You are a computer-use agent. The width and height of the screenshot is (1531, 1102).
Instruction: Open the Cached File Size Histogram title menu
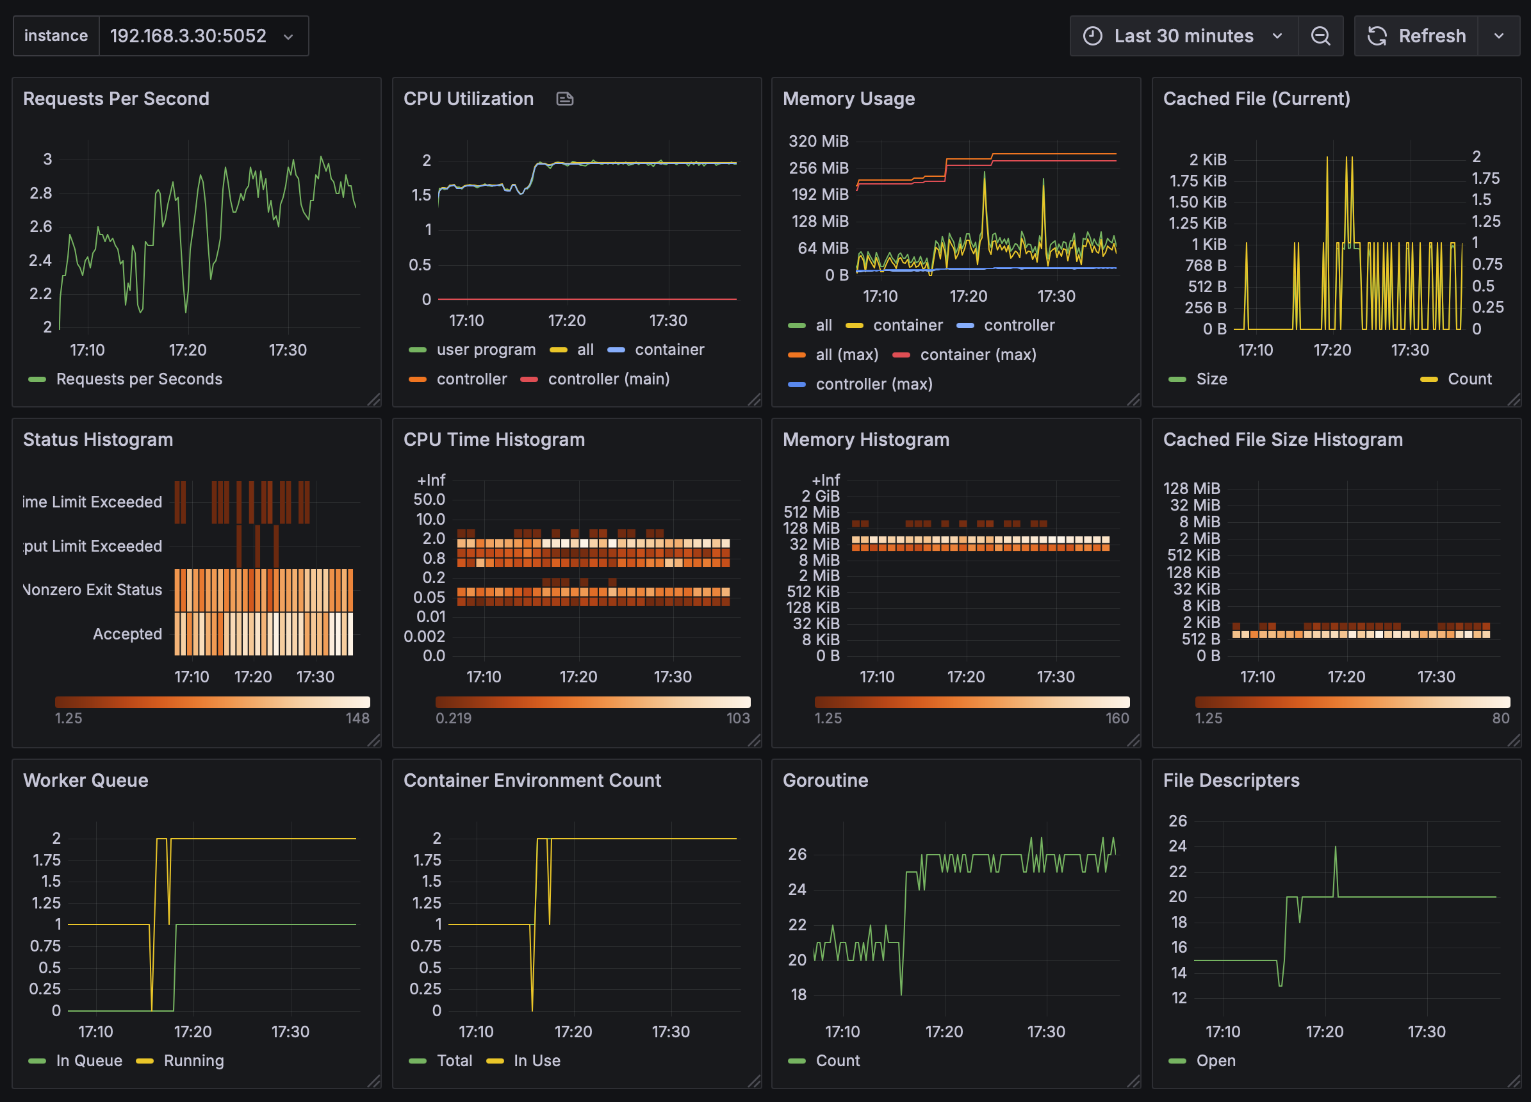pyautogui.click(x=1282, y=440)
